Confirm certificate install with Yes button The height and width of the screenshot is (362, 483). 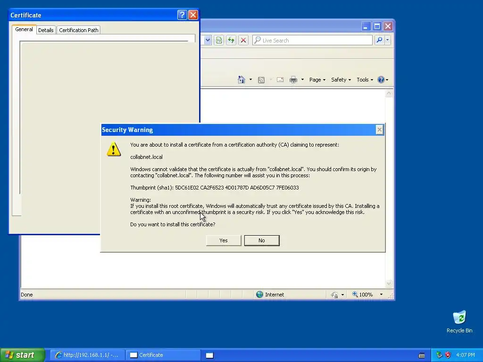pyautogui.click(x=223, y=240)
